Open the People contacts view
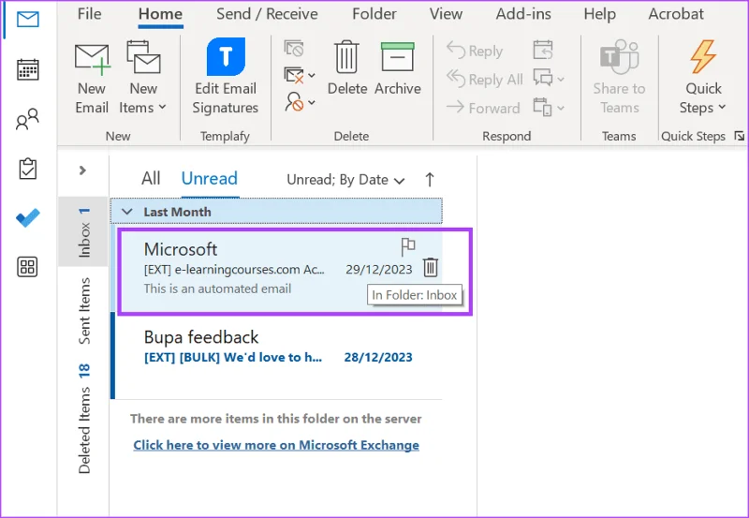Viewport: 749px width, 518px height. point(28,119)
